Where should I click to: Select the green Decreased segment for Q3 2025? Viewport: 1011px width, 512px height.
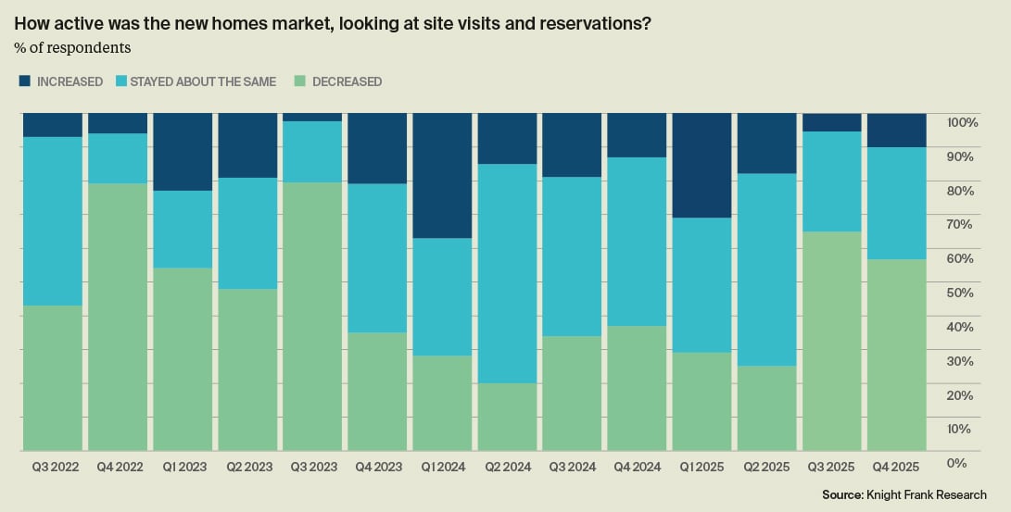pyautogui.click(x=831, y=341)
